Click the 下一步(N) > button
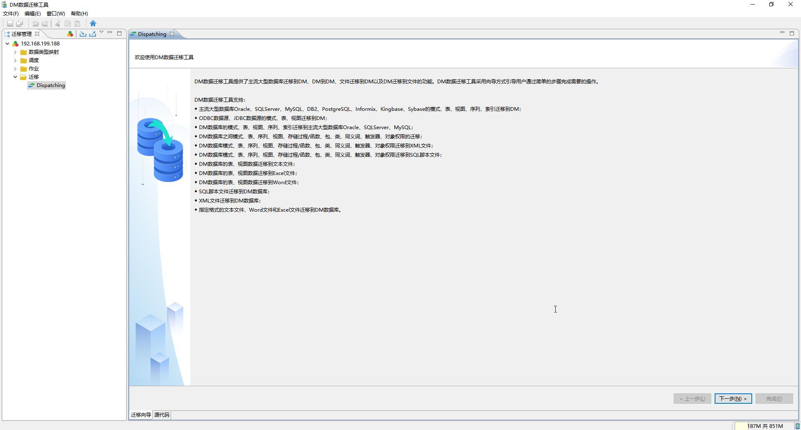Image resolution: width=801 pixels, height=430 pixels. coord(733,399)
